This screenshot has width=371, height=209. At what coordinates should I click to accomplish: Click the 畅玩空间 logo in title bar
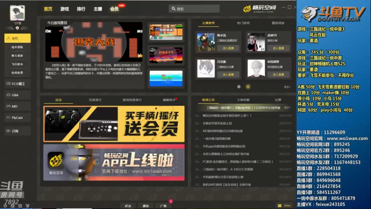tap(260, 8)
